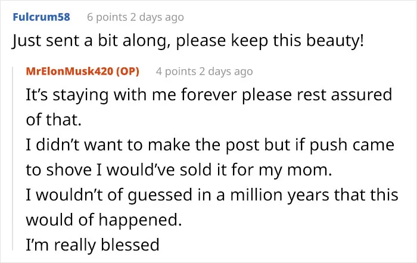This screenshot has width=417, height=263.
Task: Click the (OP) tag beside MrElonMusk420
Action: (127, 72)
